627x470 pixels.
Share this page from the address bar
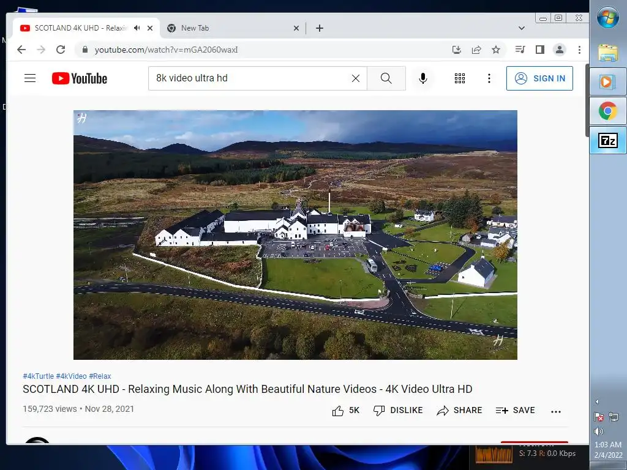pyautogui.click(x=476, y=50)
